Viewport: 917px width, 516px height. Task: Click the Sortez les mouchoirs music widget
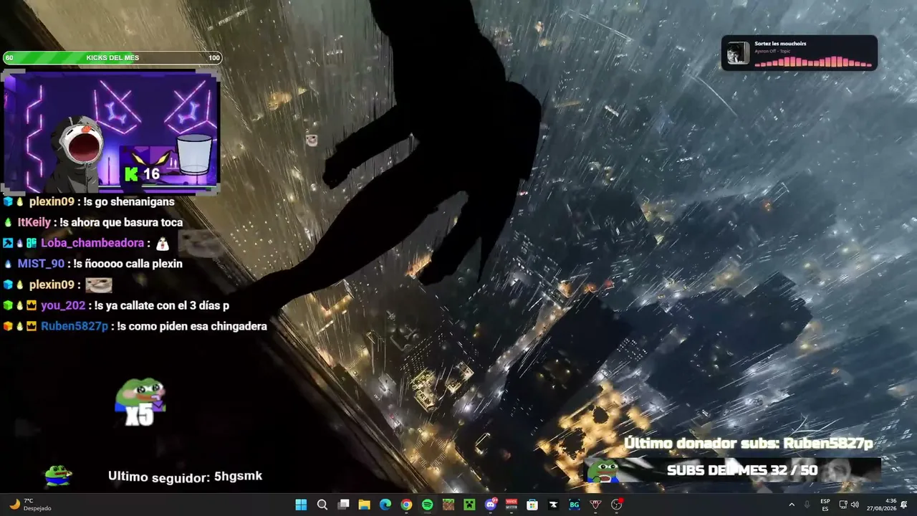coord(800,53)
